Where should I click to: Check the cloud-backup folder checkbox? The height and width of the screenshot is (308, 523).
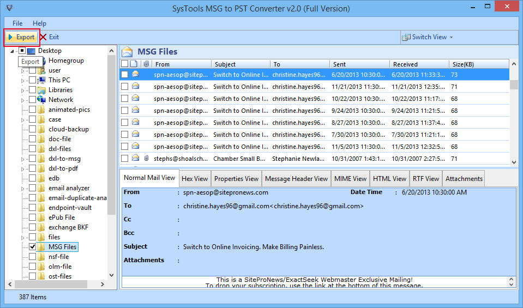tap(33, 129)
